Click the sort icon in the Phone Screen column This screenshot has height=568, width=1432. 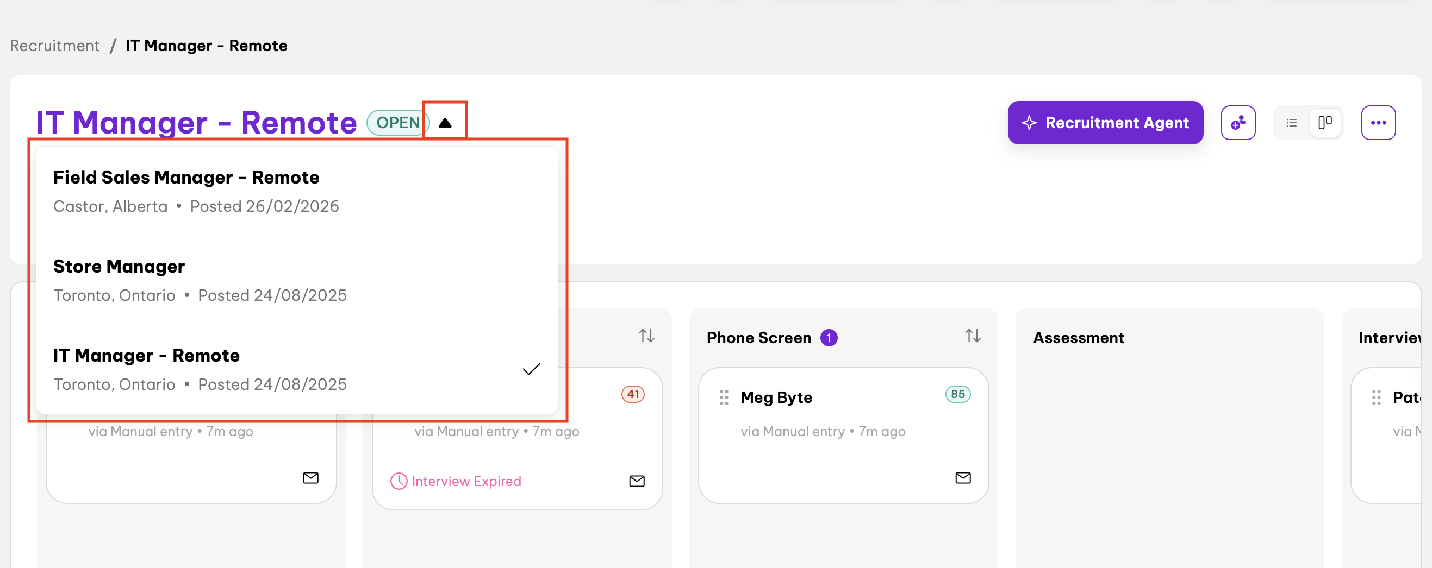tap(972, 336)
